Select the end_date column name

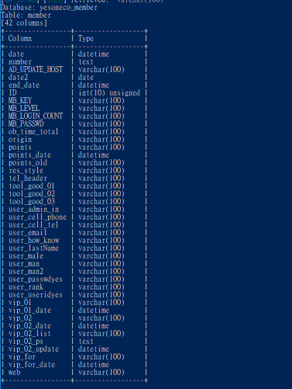(x=24, y=85)
